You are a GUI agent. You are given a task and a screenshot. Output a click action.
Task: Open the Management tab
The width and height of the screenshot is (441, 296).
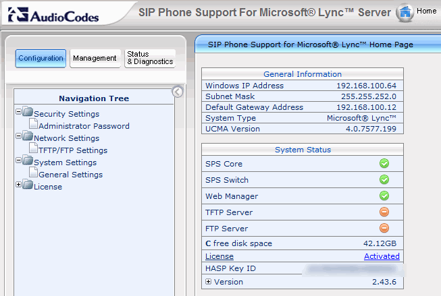[x=95, y=59]
